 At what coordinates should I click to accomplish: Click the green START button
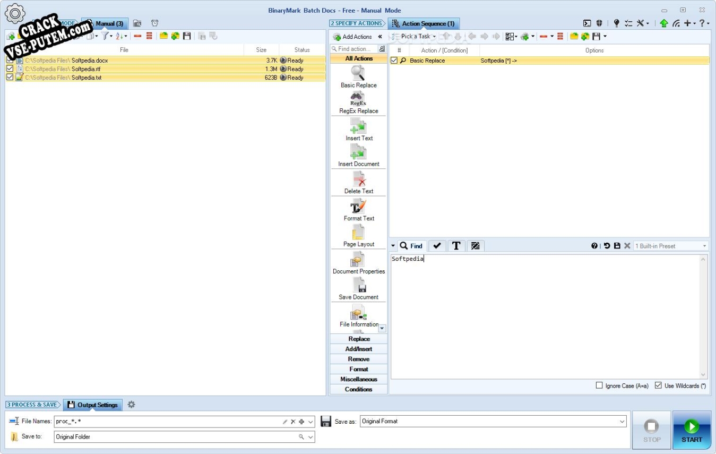point(692,430)
